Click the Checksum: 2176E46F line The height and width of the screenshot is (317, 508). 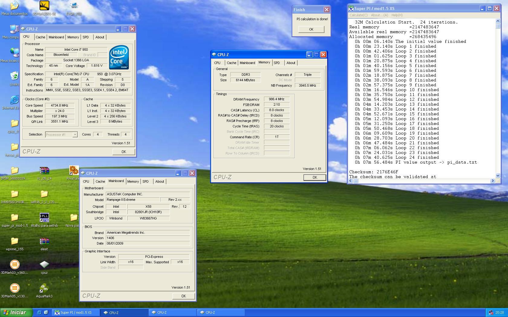click(374, 172)
